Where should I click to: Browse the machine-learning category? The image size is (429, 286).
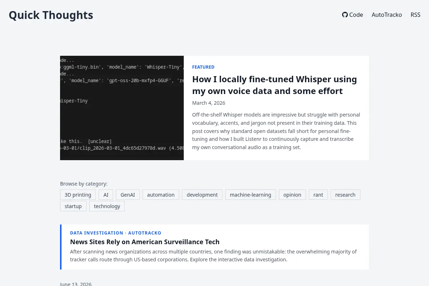coord(251,195)
